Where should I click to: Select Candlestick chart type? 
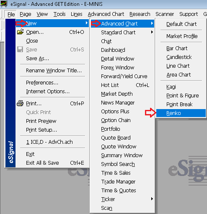[181, 57]
